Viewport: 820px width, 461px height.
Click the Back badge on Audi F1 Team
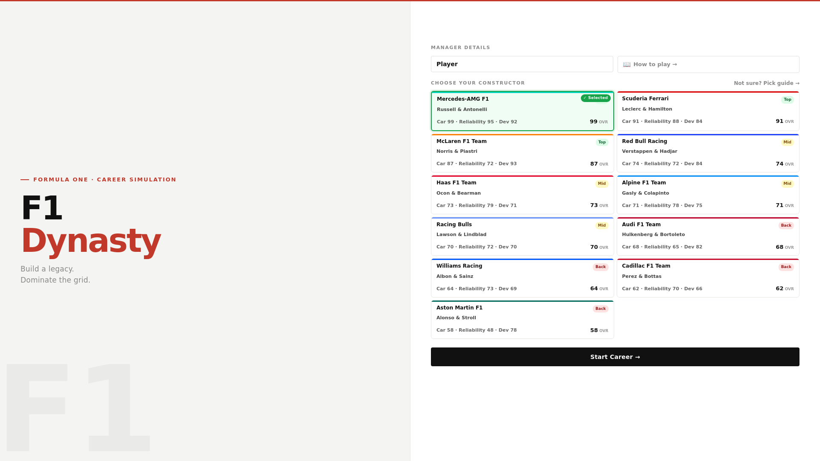786,225
